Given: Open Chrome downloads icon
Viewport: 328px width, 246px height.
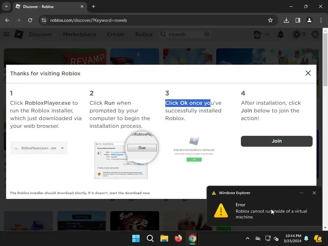Looking at the screenshot, I should 286,20.
